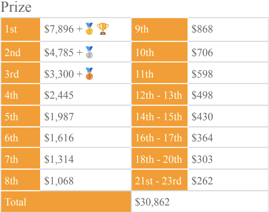The height and width of the screenshot is (212, 269).
Task: Click the $706 prize amount
Action: [202, 52]
